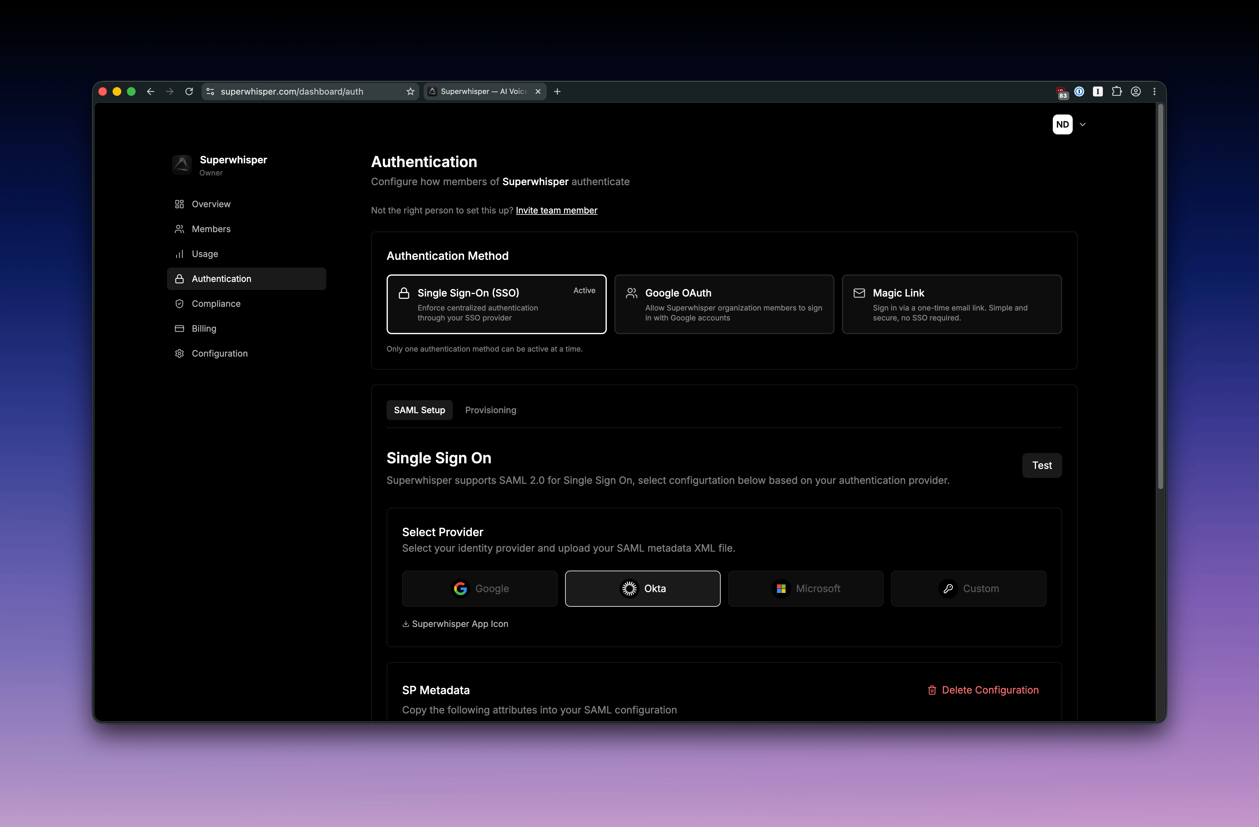Click Delete Configuration

(x=983, y=690)
